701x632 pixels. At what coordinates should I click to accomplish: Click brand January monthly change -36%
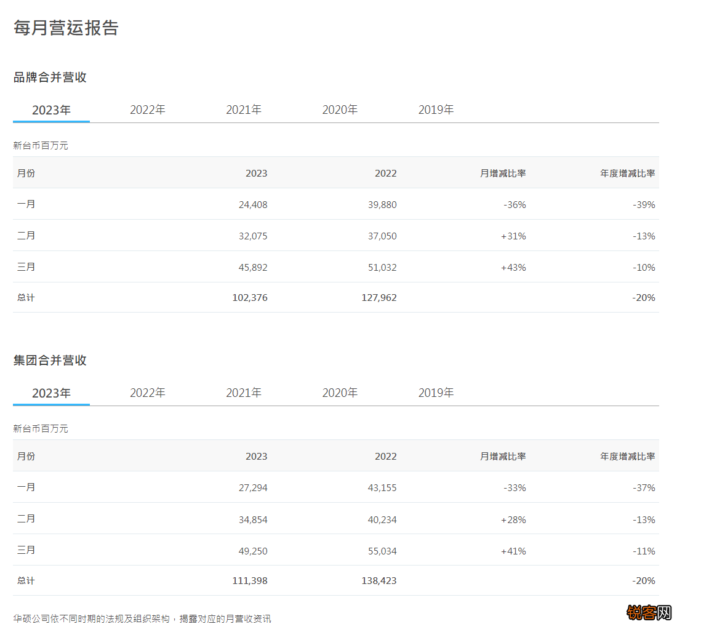[x=515, y=205]
